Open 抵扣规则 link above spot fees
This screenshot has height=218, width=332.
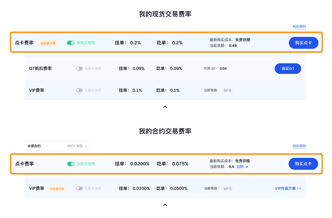click(x=299, y=27)
